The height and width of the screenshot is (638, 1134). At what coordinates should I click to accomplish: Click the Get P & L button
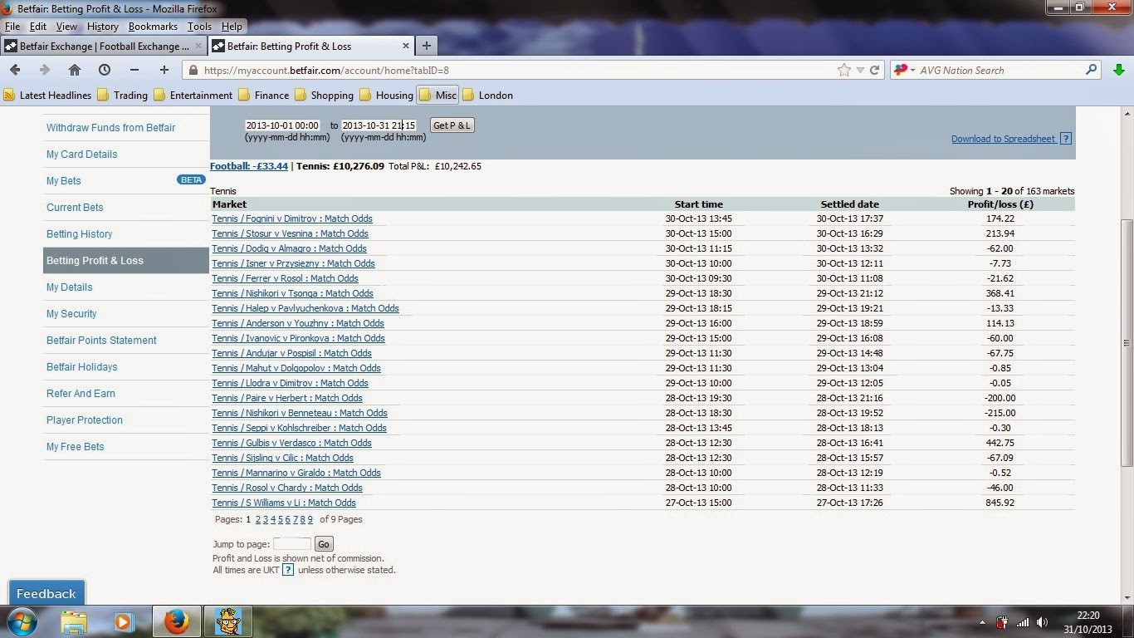tap(452, 125)
